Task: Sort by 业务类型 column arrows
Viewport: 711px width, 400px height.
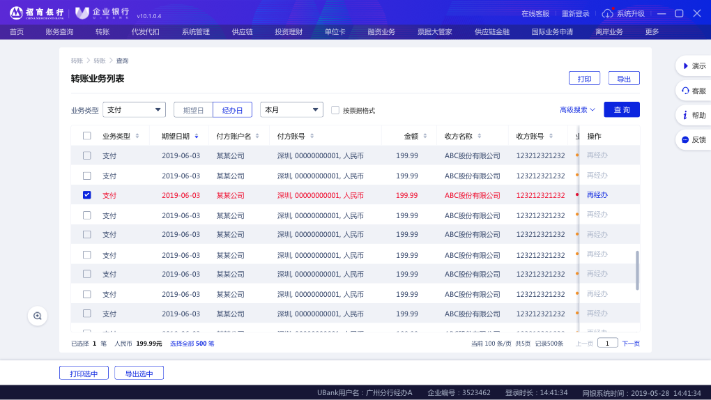Action: click(x=137, y=136)
